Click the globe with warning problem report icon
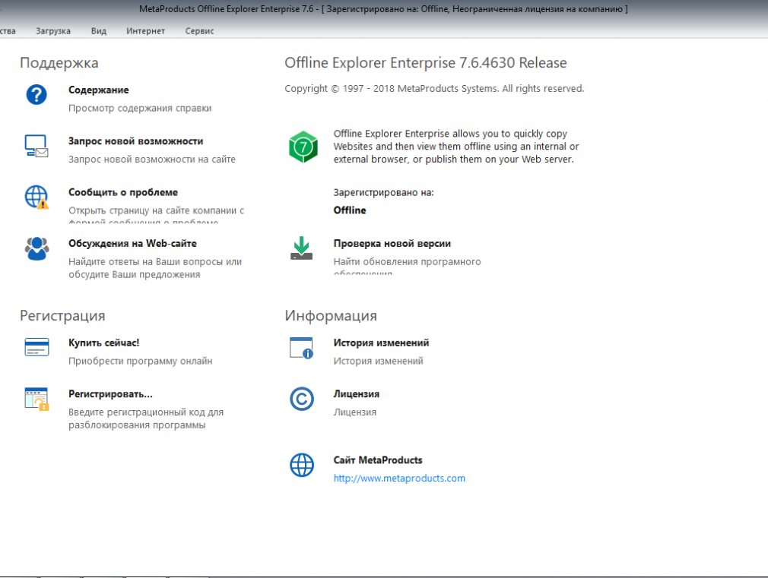 pyautogui.click(x=36, y=197)
